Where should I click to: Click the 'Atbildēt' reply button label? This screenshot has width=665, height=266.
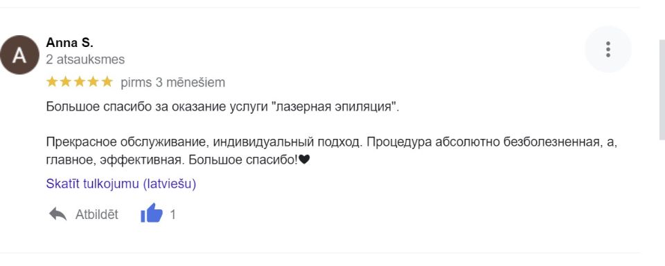[x=97, y=215]
